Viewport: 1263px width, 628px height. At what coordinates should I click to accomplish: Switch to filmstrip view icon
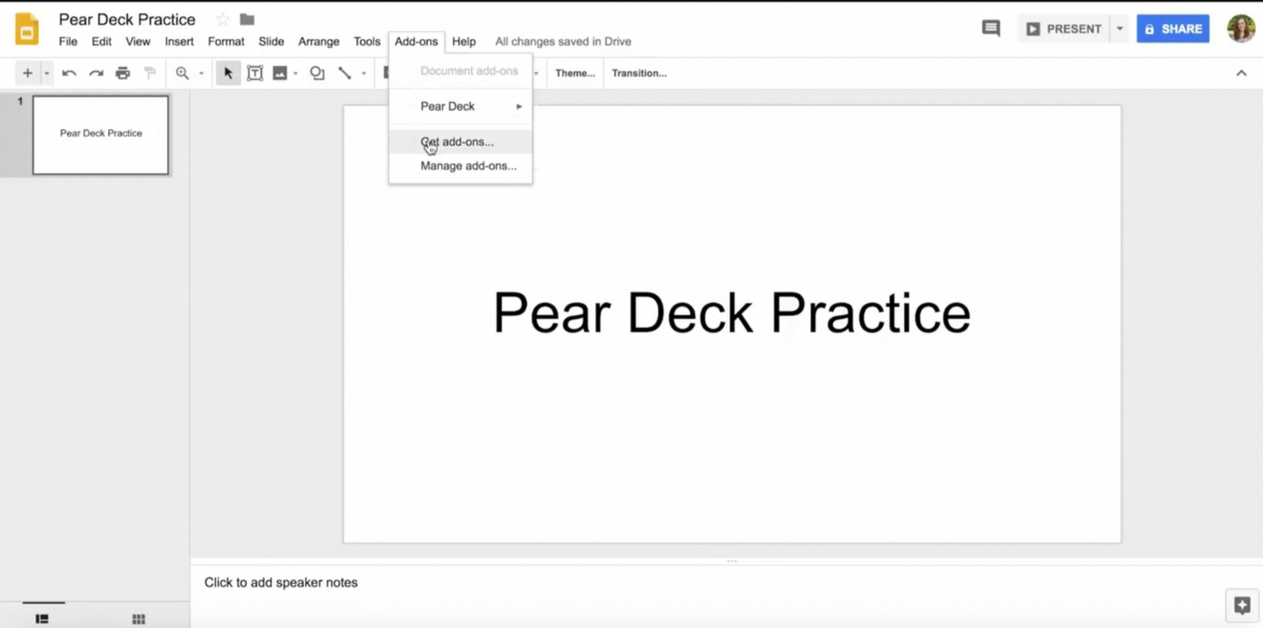[x=42, y=619]
